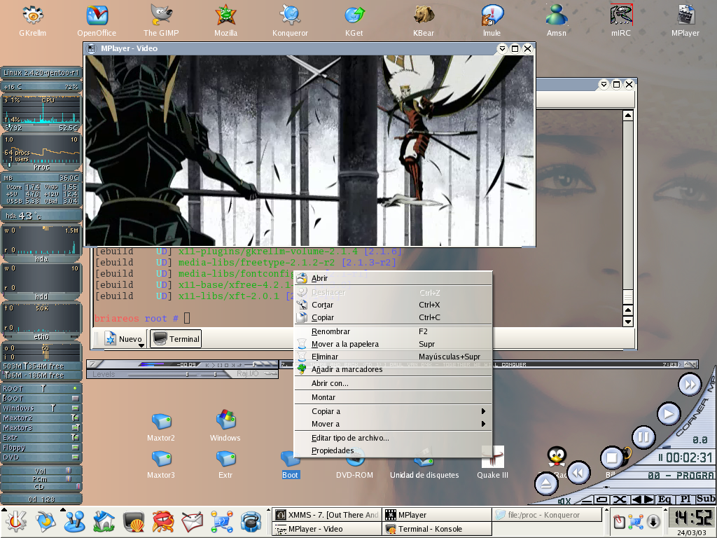Viewport: 717px width, 538px height.
Task: Toggle BOOT mount button in GKrellM
Action: pos(75,399)
